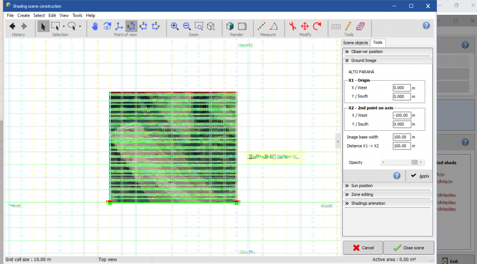
Task: Click the X2 X / West field
Action: [x=402, y=116]
